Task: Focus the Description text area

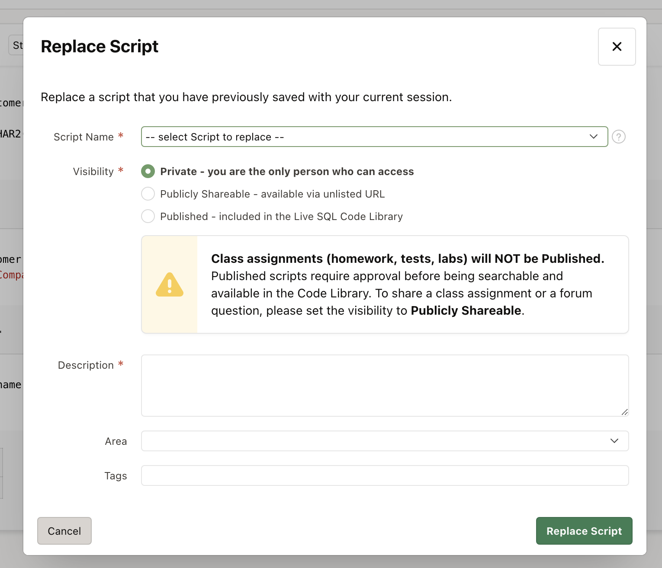Action: pos(385,386)
